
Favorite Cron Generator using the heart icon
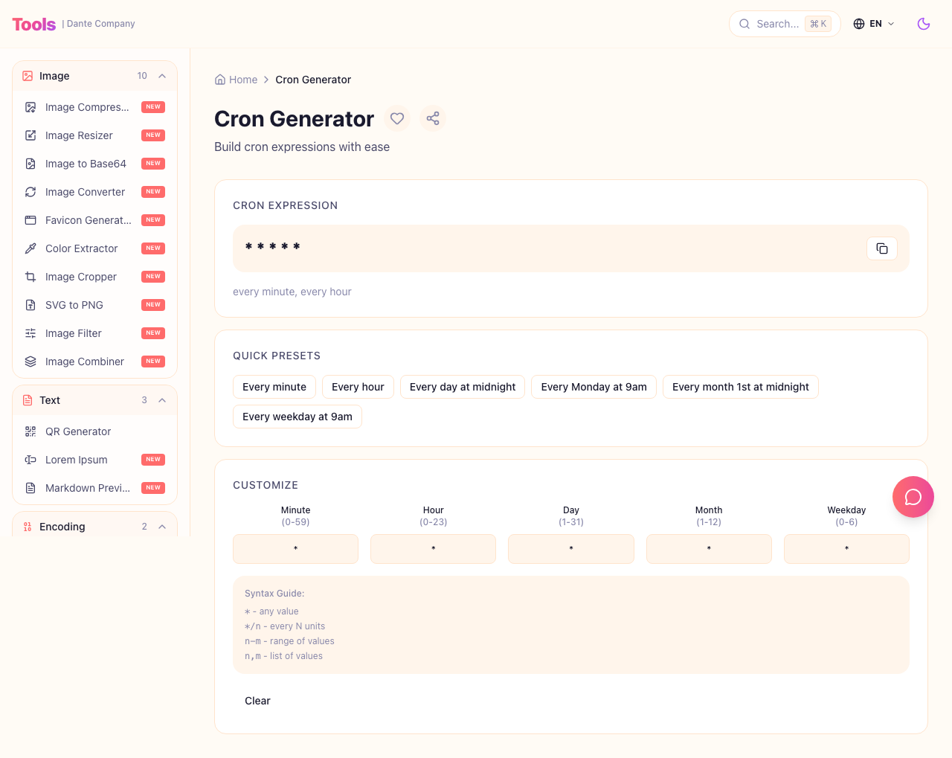coord(397,118)
